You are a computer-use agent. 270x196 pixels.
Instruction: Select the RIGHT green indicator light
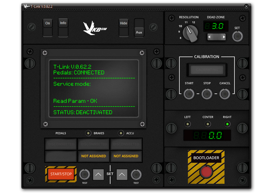[227, 124]
